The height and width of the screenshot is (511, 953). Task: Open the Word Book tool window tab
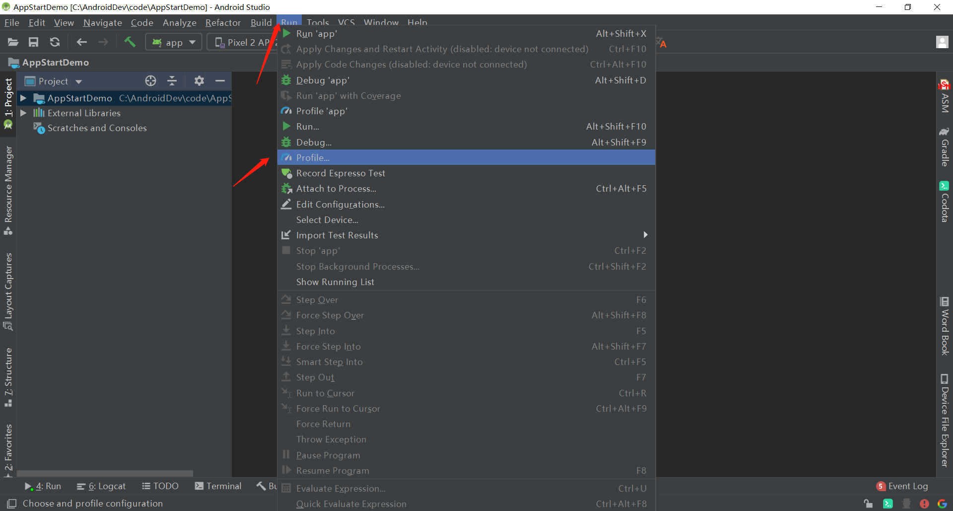coord(945,326)
